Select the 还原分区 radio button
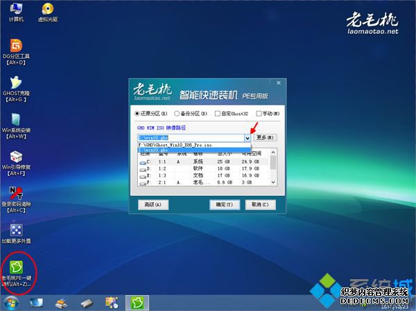This screenshot has width=416, height=311. tap(137, 114)
